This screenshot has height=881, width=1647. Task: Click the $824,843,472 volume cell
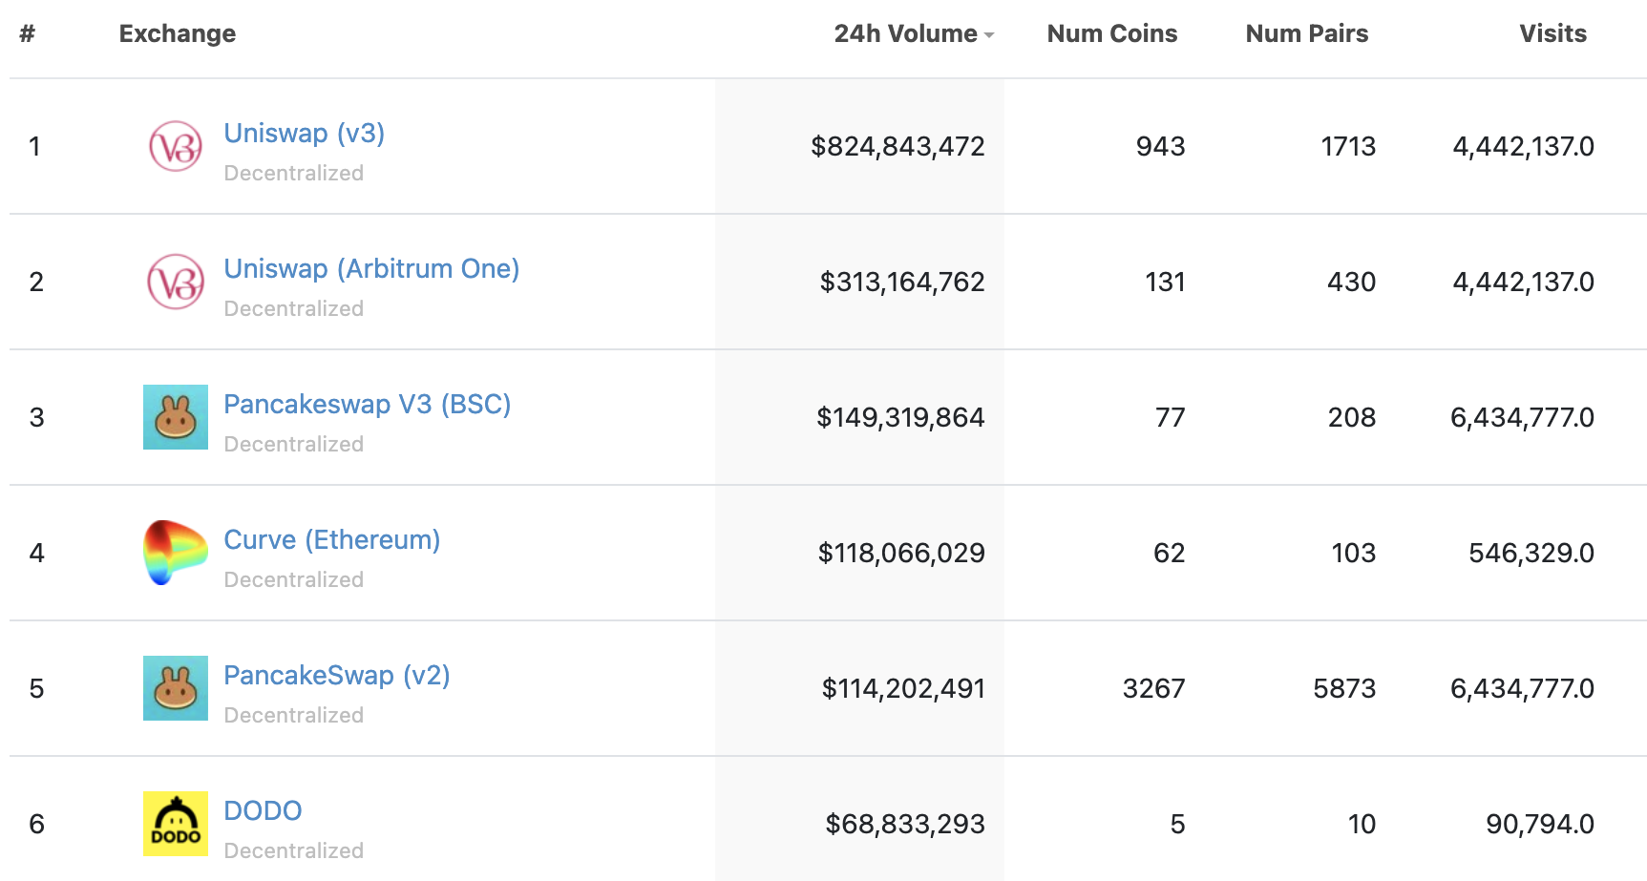tap(897, 146)
